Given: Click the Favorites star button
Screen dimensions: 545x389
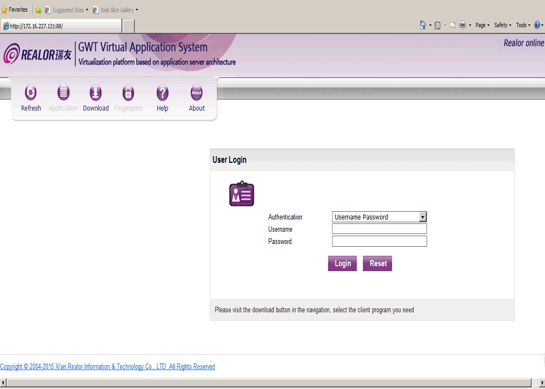Looking at the screenshot, I should (14, 10).
